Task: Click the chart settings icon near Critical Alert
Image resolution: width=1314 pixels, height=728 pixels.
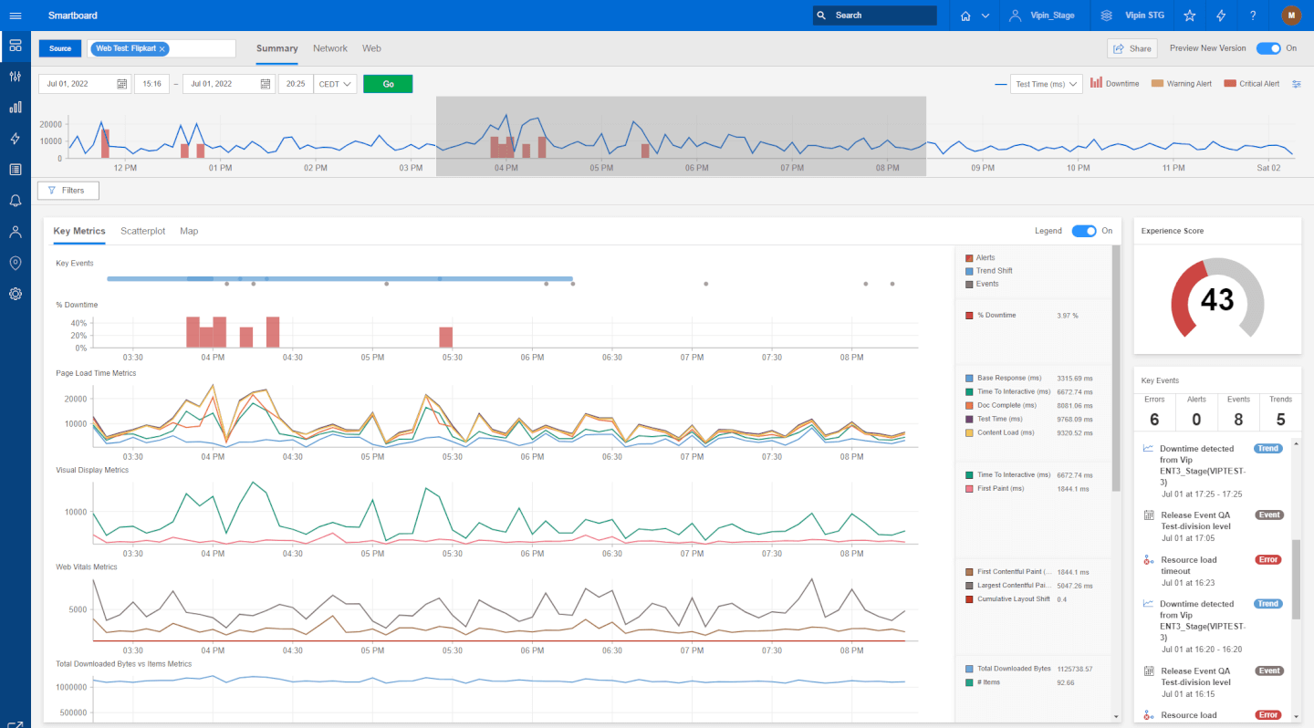Action: click(x=1297, y=82)
